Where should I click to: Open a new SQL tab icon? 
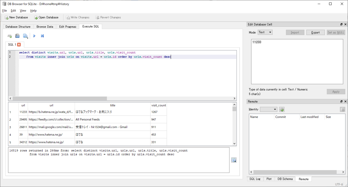(10, 36)
